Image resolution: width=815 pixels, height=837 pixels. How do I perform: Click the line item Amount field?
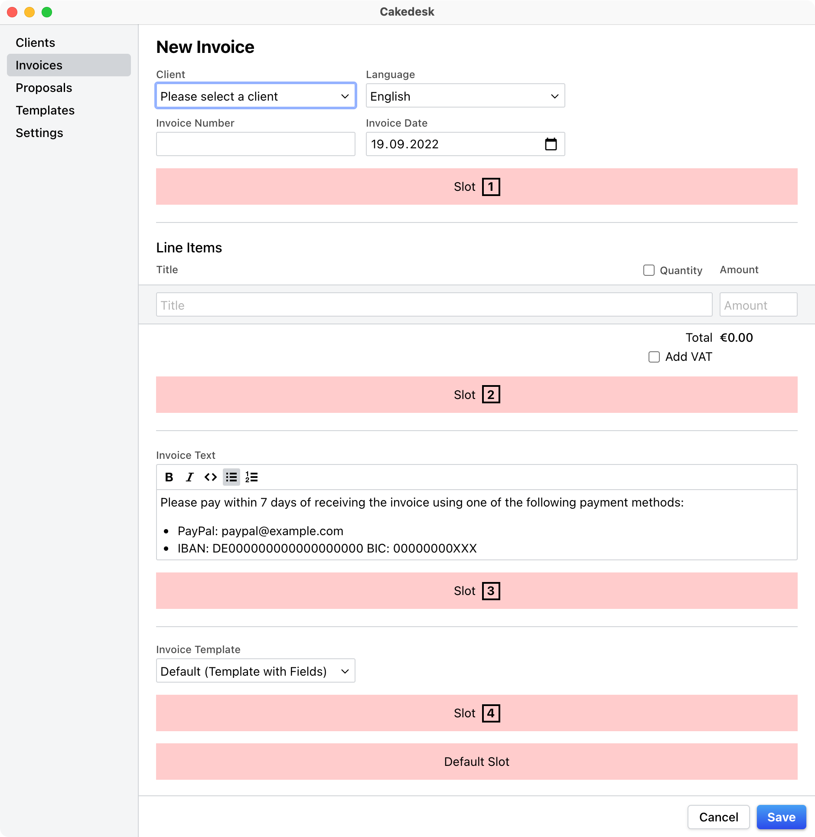[758, 305]
